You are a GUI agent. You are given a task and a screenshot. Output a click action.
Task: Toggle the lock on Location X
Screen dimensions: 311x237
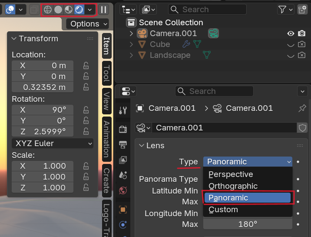[86, 66]
